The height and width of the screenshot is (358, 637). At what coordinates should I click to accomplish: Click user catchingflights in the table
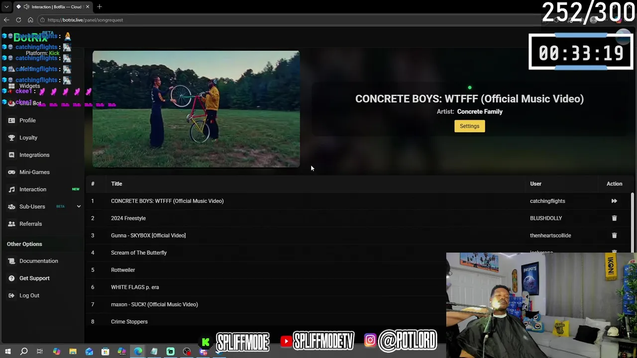tap(547, 201)
